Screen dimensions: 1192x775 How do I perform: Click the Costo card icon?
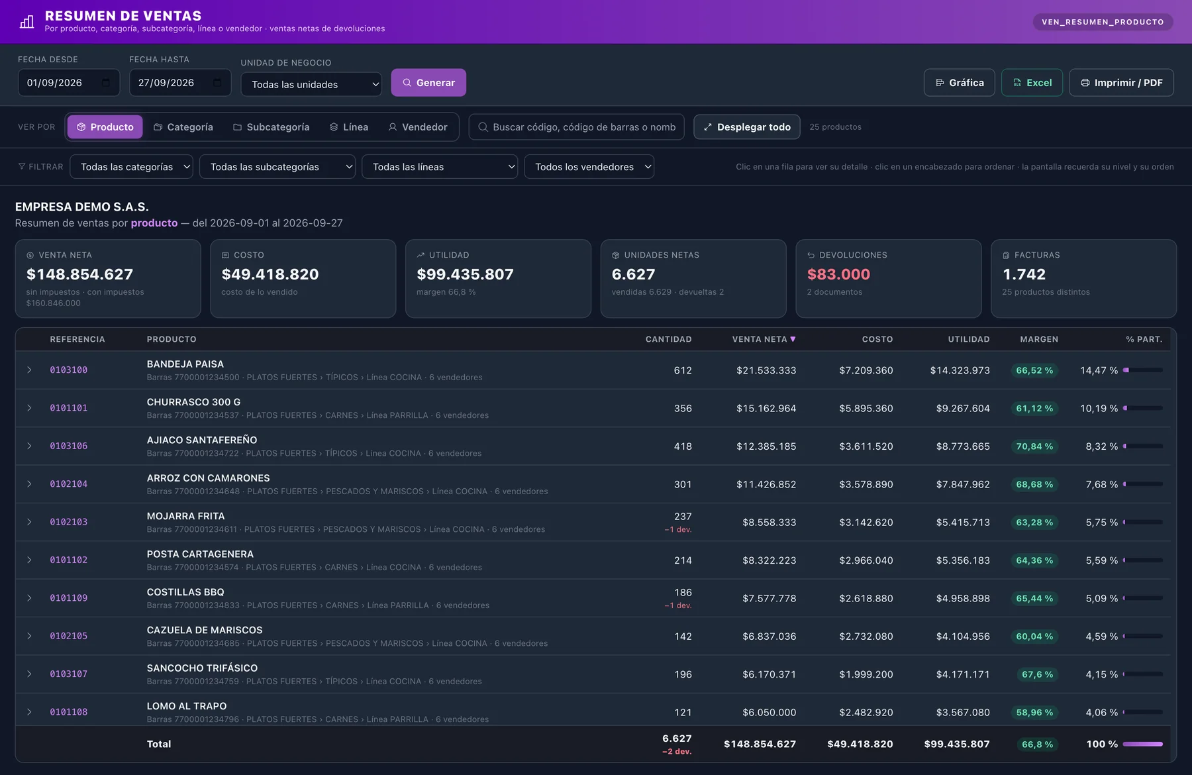(225, 255)
